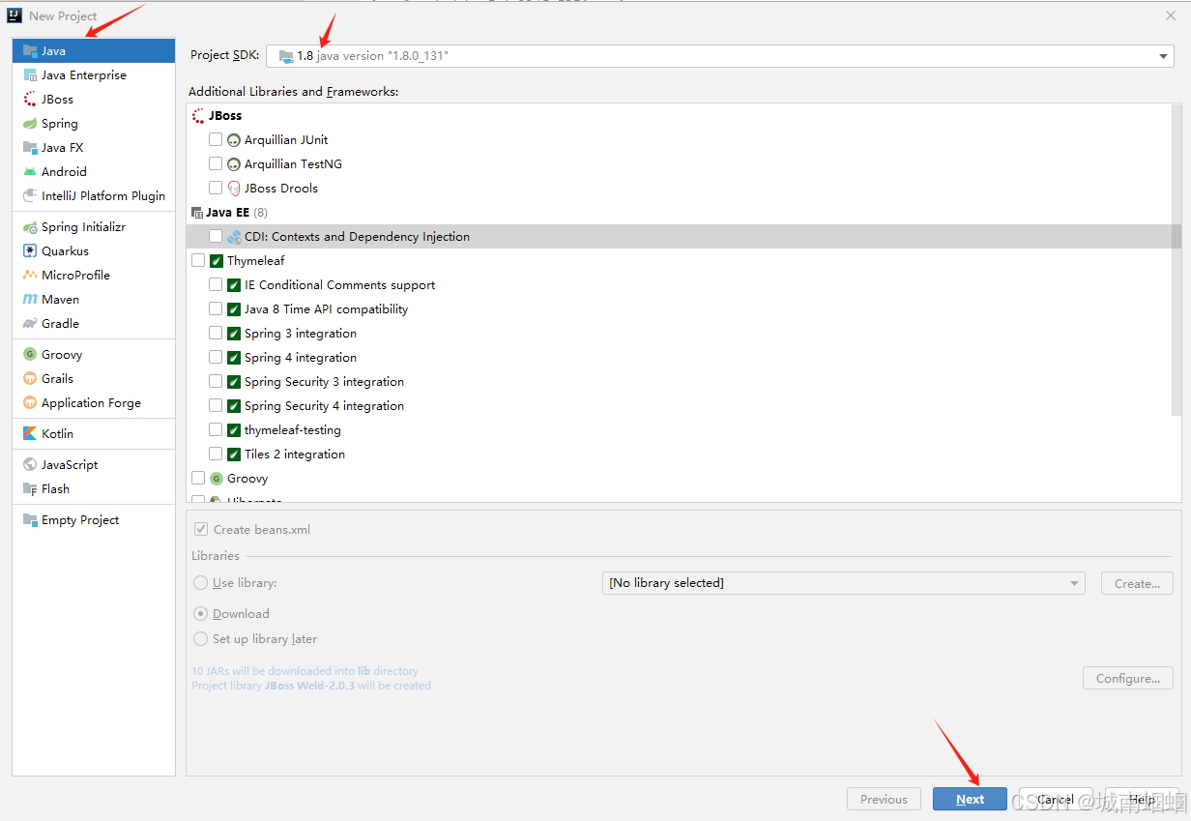Viewport: 1191px width, 821px height.
Task: Tick Spring Security 4 integration checkbox
Action: (x=216, y=405)
